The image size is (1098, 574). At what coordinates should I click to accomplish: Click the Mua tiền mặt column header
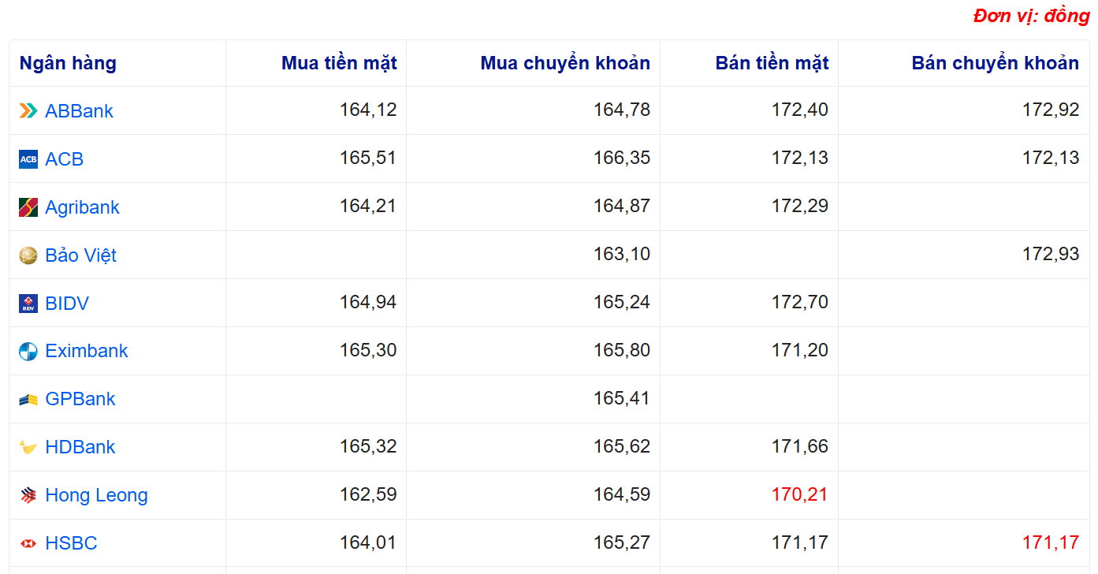pos(339,63)
